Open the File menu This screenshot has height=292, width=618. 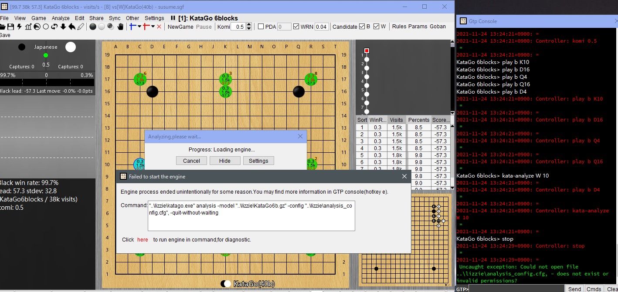4,18
